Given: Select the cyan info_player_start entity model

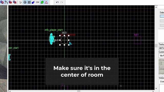Looking at the screenshot, I should (52, 39).
